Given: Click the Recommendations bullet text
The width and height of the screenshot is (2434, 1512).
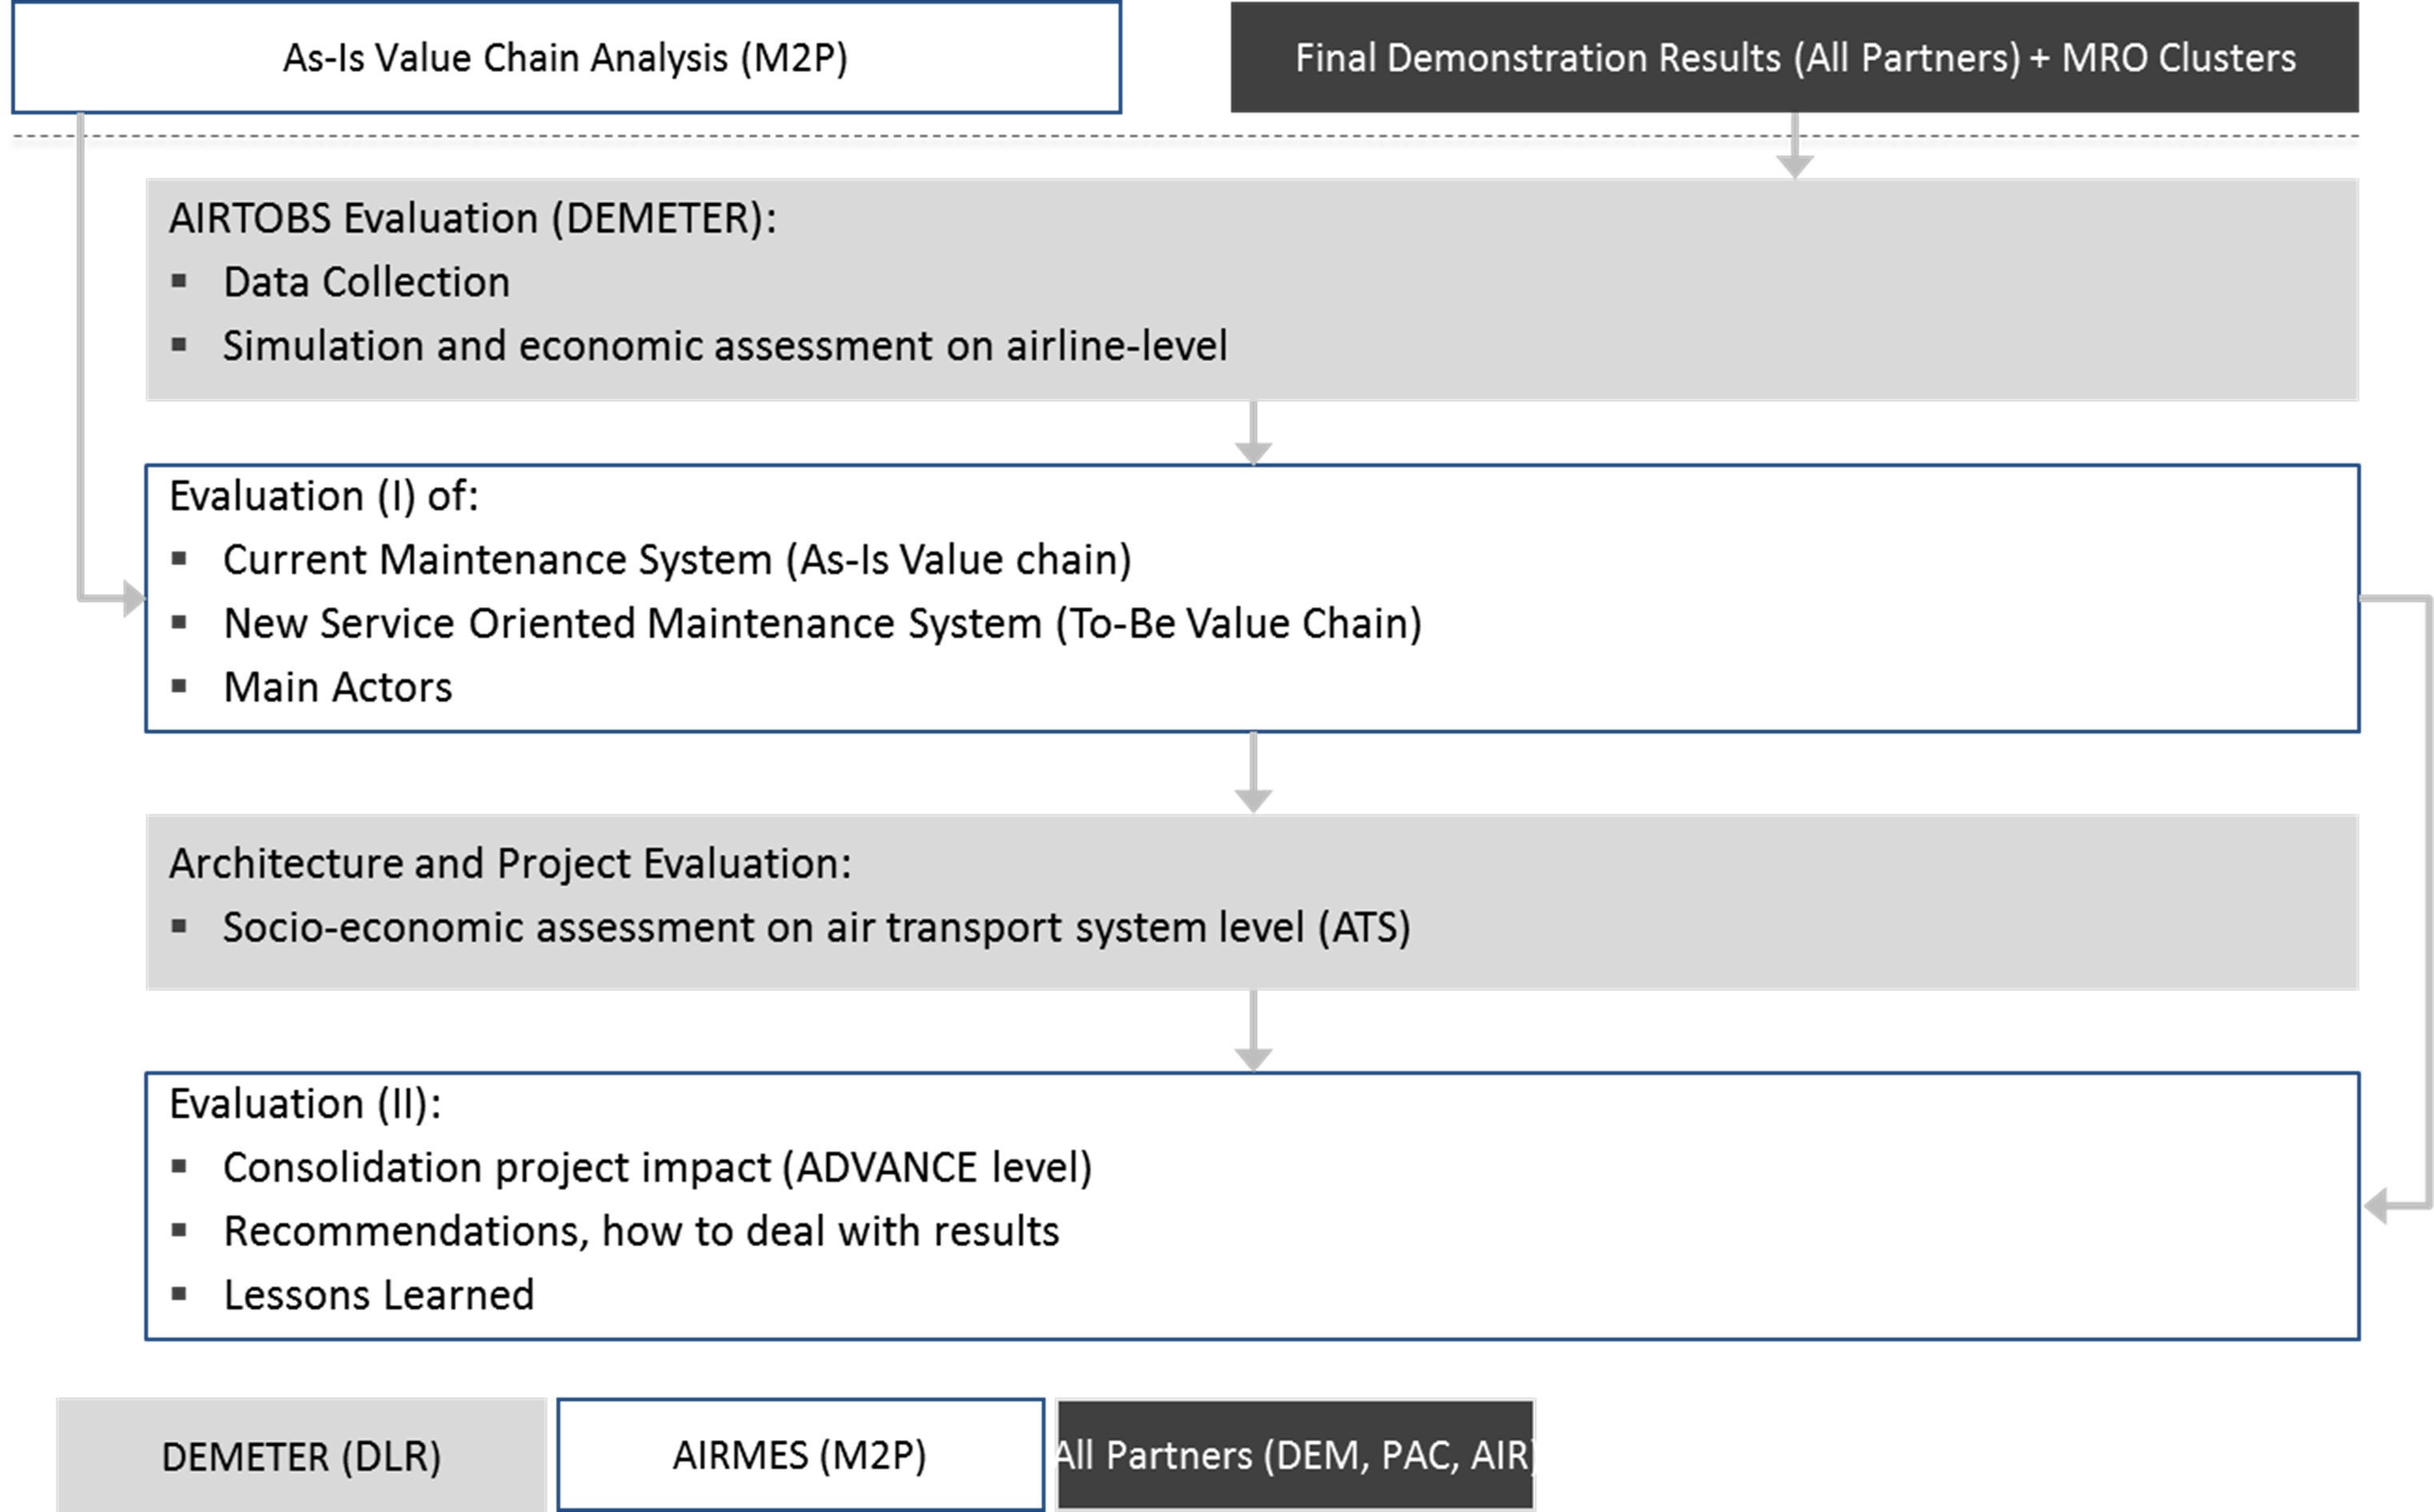Looking at the screenshot, I should [641, 1232].
